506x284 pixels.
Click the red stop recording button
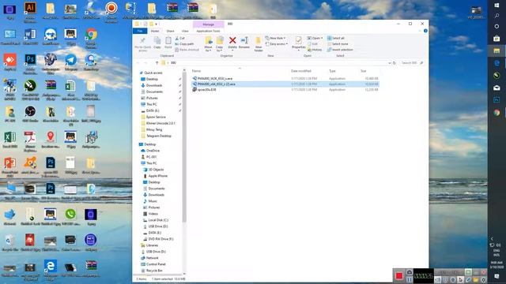tap(399, 276)
